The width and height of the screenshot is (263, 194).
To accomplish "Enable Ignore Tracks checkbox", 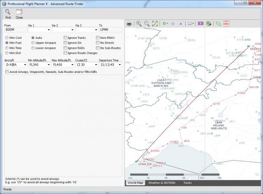I will 65,38.
